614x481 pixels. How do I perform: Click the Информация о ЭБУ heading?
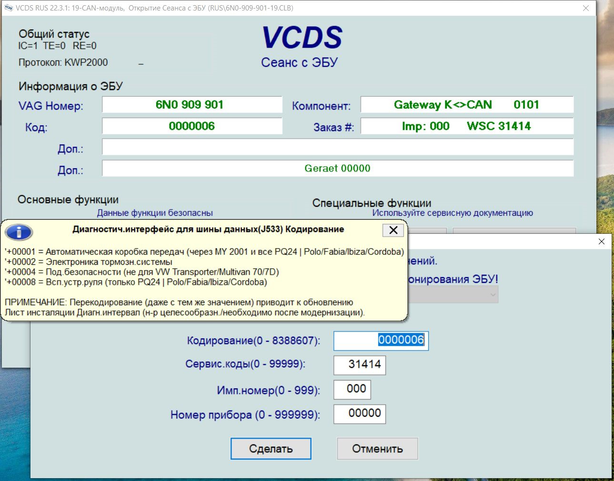[70, 86]
